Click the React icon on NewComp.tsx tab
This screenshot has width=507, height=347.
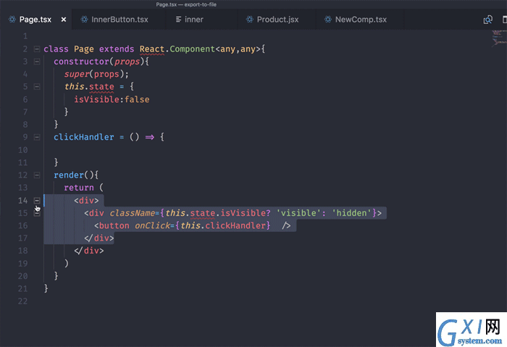coord(328,20)
